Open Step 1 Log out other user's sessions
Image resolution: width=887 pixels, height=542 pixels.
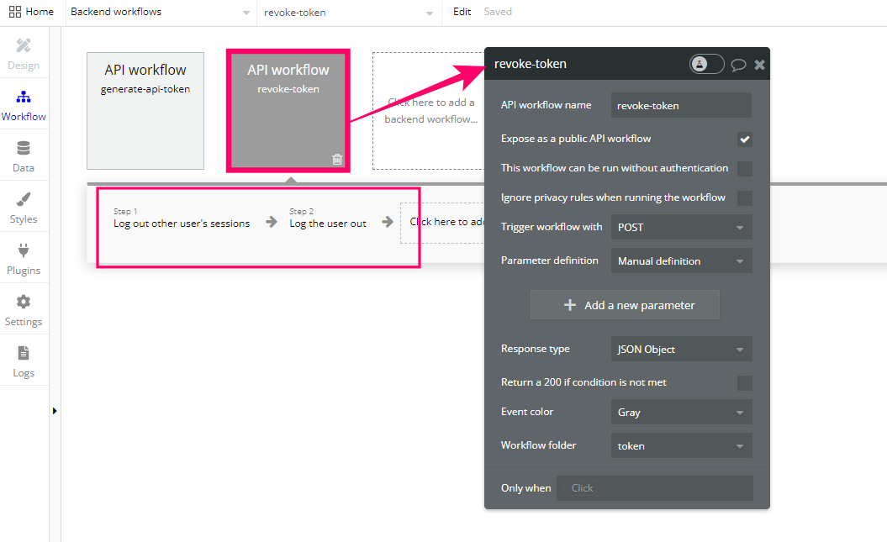[x=181, y=218]
